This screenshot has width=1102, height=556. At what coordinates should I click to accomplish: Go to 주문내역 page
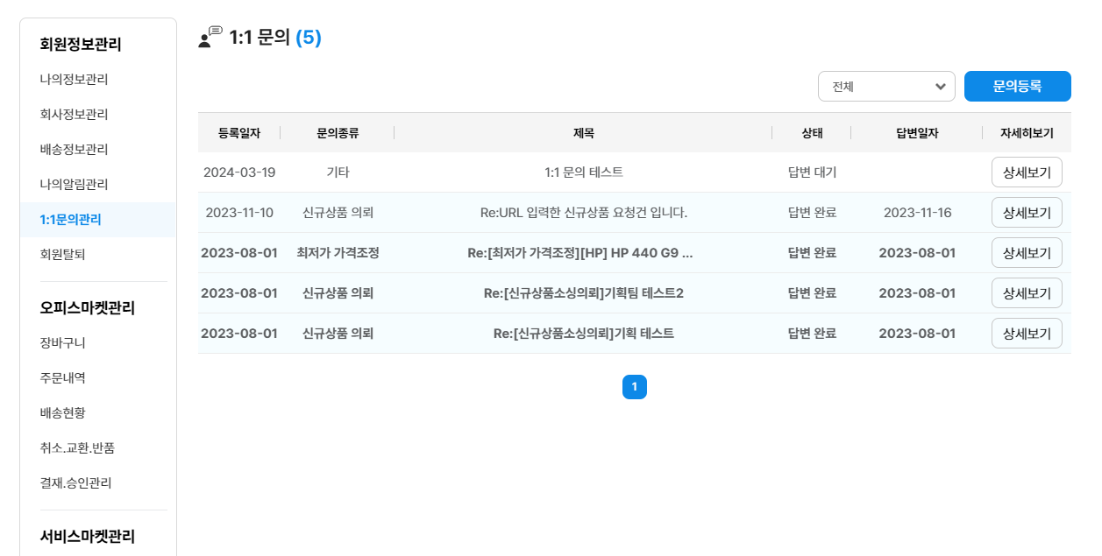[62, 378]
